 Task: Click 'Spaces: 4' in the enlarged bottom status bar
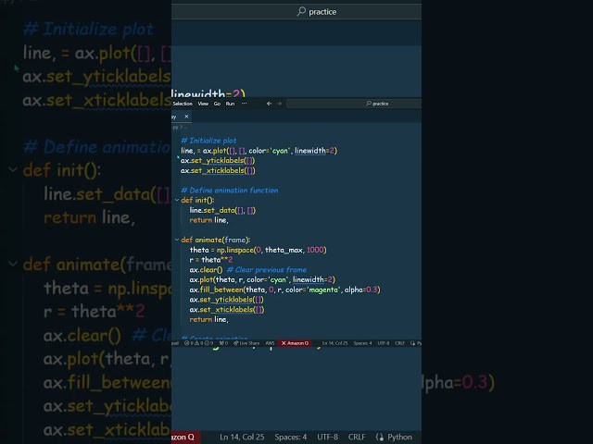(x=290, y=438)
